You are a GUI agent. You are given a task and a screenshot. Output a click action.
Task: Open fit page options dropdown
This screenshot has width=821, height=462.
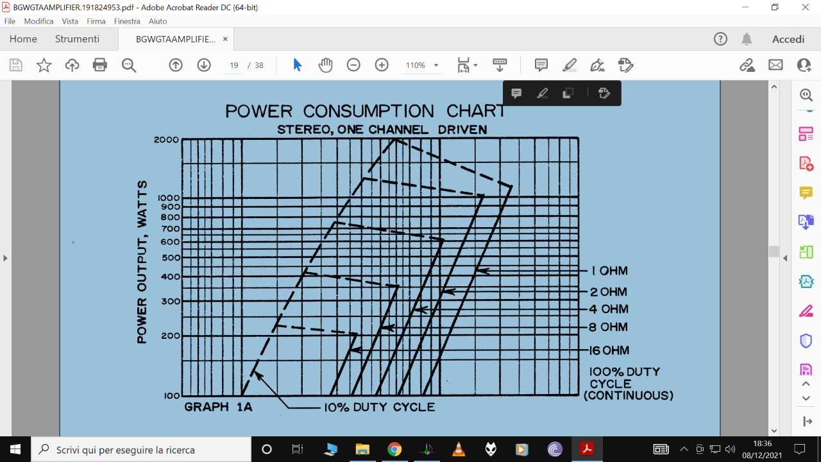468,65
